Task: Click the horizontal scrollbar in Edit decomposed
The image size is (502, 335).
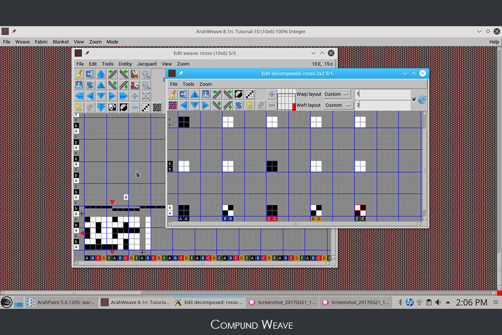Action: 295,224
